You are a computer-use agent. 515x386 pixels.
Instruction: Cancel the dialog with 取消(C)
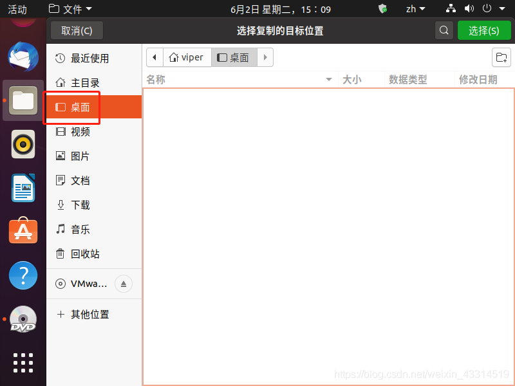(77, 30)
